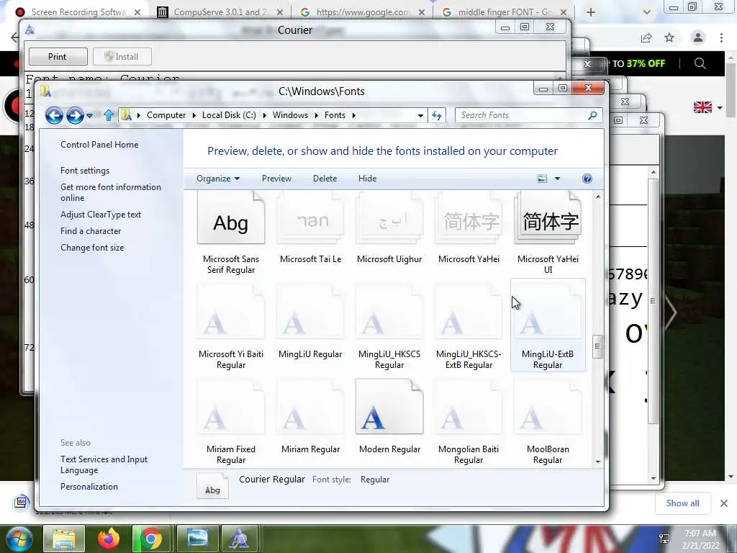
Task: Click the font list scrollbar thumb
Action: tap(597, 346)
